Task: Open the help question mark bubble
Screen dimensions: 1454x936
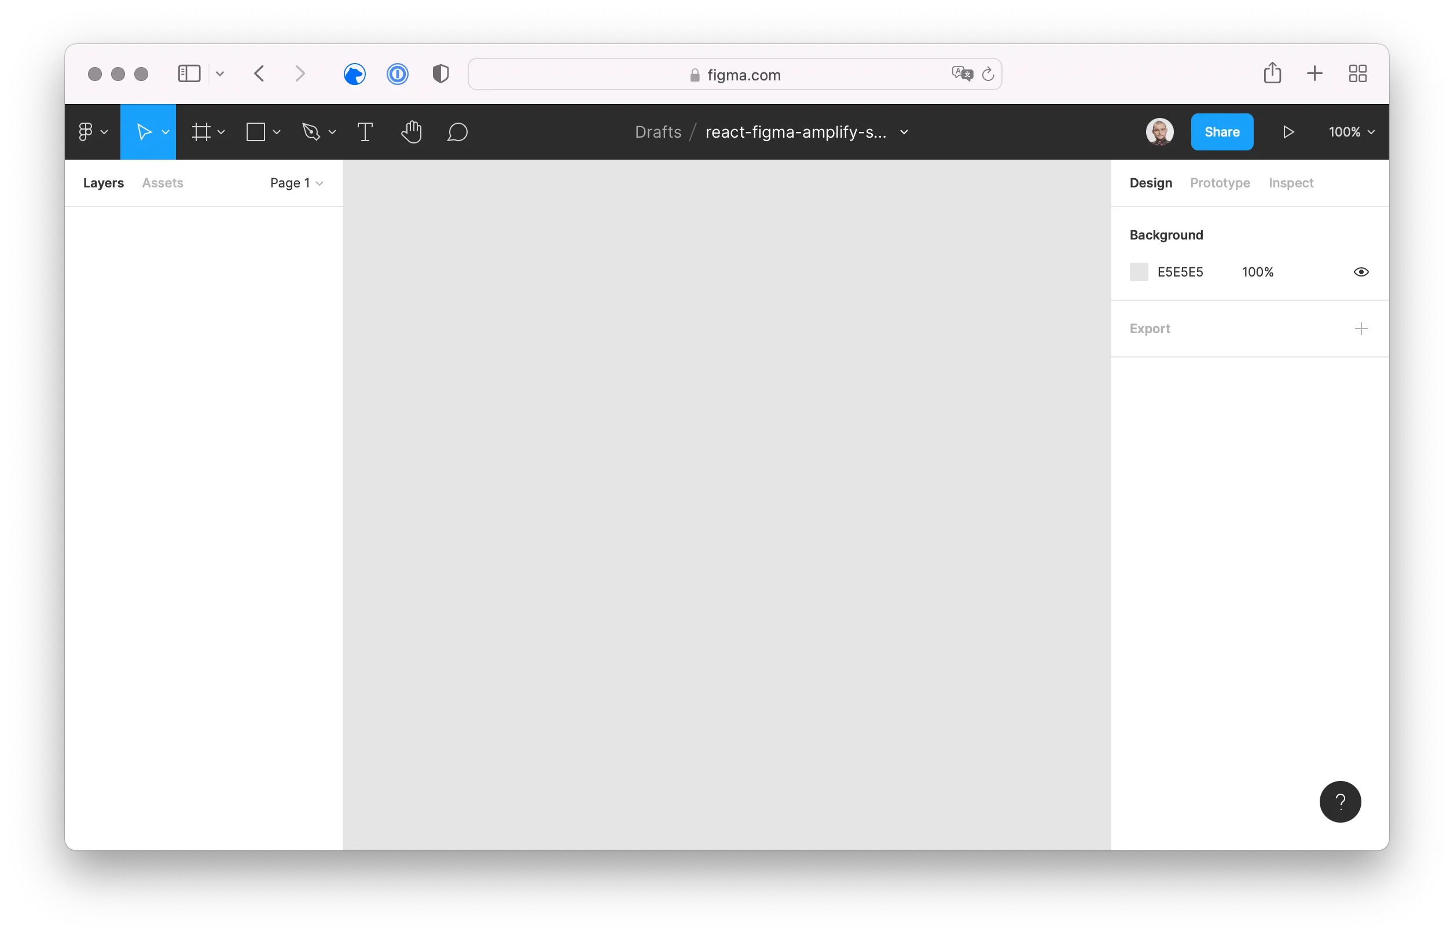Action: pyautogui.click(x=1341, y=802)
